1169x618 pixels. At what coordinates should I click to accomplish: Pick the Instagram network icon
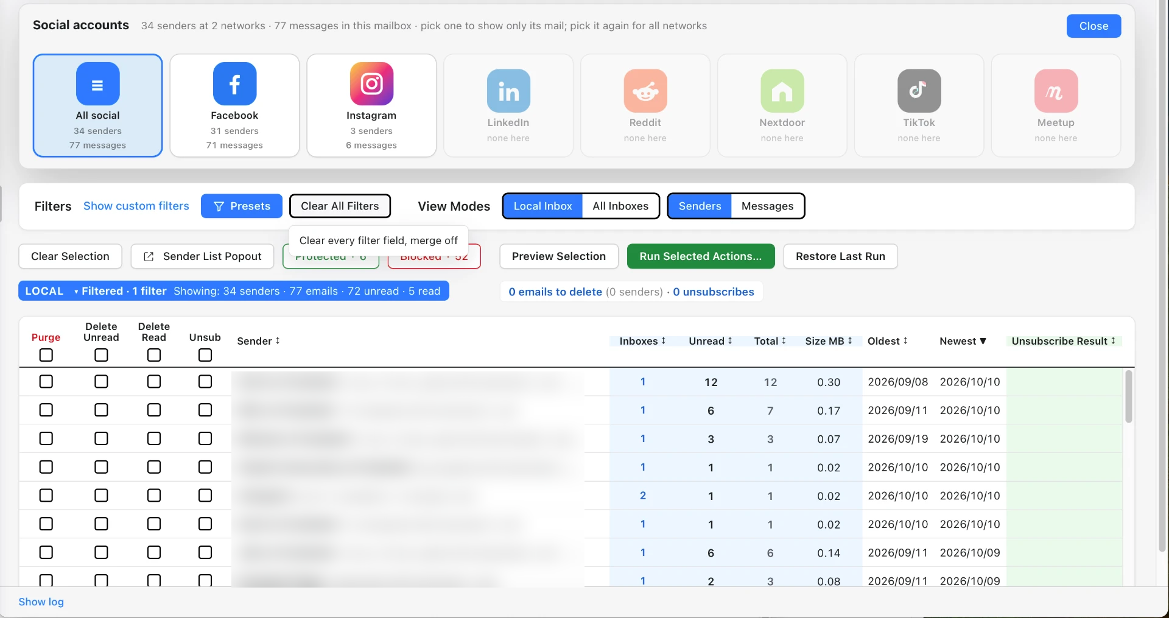point(371,84)
